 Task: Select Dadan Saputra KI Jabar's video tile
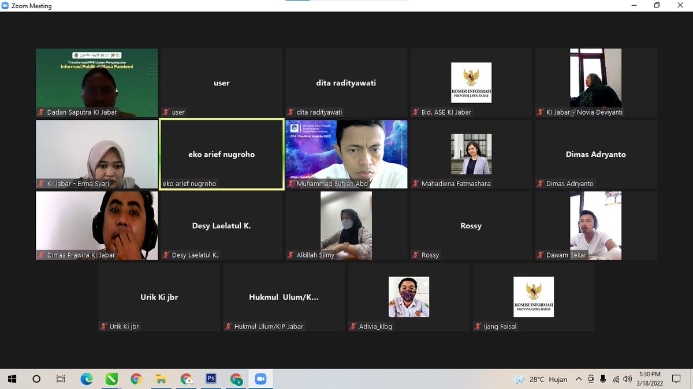coord(97,83)
